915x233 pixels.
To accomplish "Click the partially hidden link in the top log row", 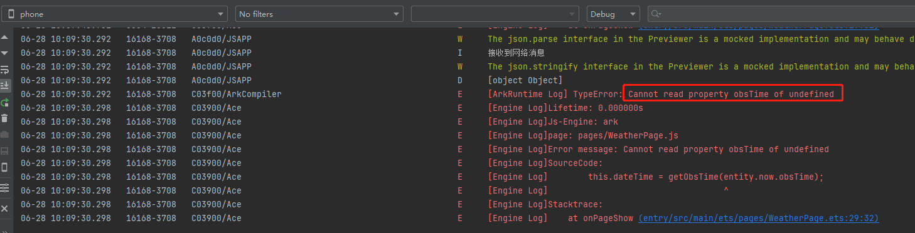I will point(758,26).
